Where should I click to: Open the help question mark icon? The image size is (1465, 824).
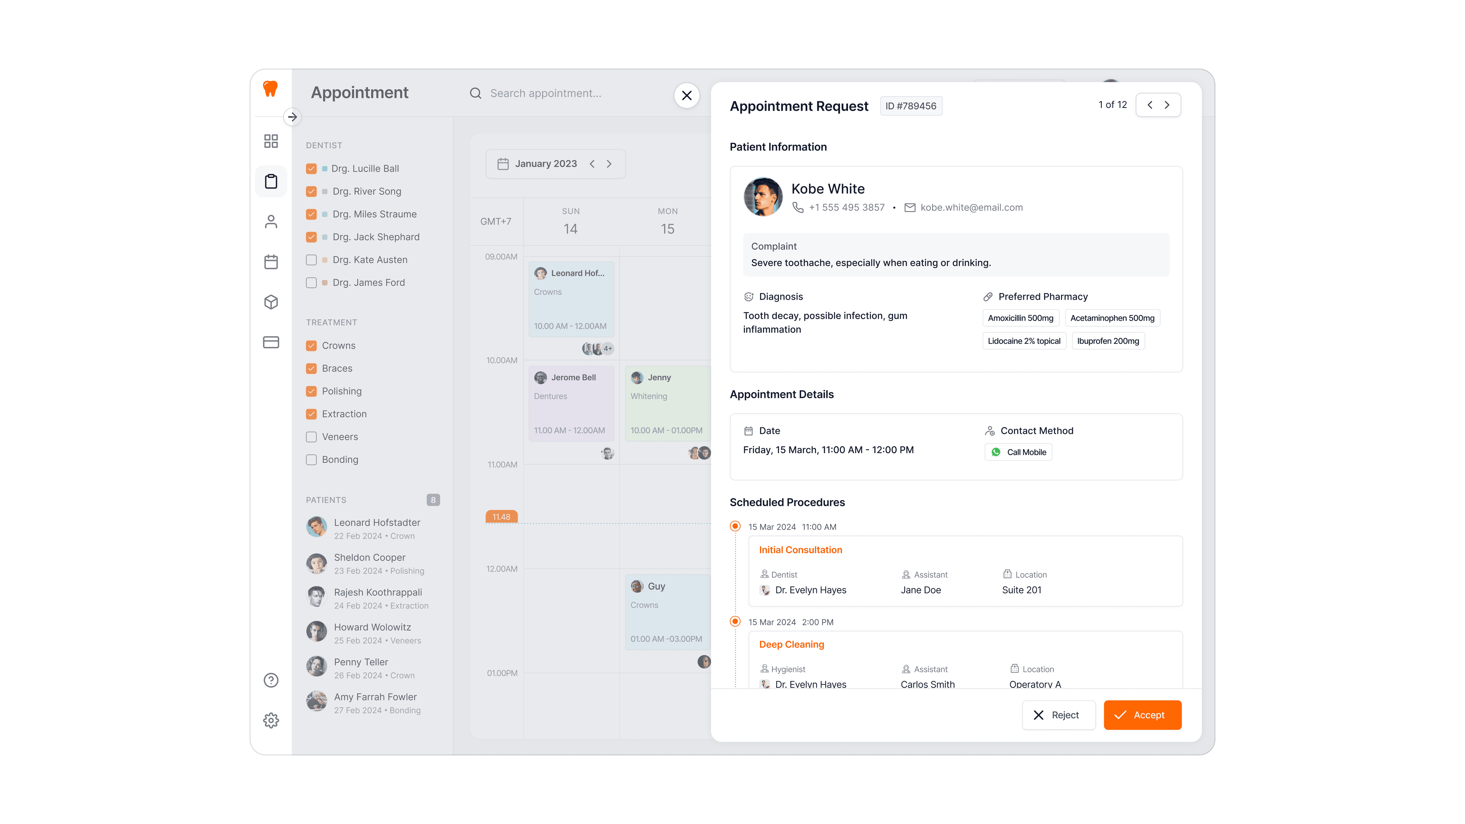coord(271,680)
